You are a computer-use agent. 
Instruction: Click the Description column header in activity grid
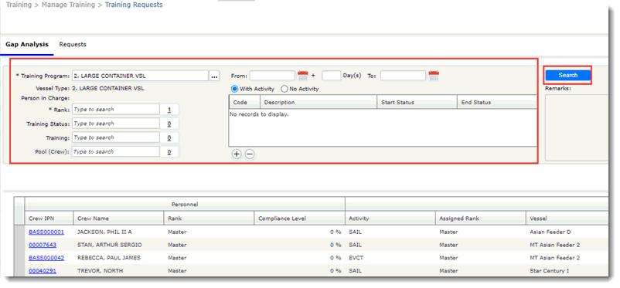tap(319, 103)
